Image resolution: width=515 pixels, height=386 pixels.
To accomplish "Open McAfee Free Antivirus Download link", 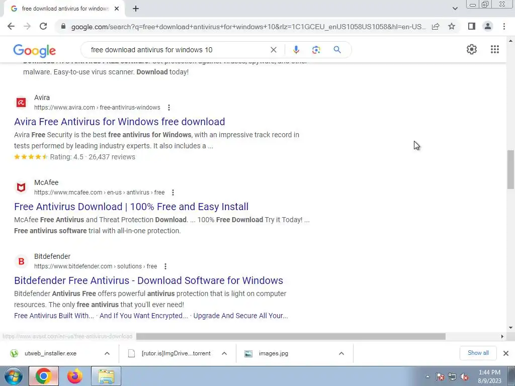I will pyautogui.click(x=131, y=207).
